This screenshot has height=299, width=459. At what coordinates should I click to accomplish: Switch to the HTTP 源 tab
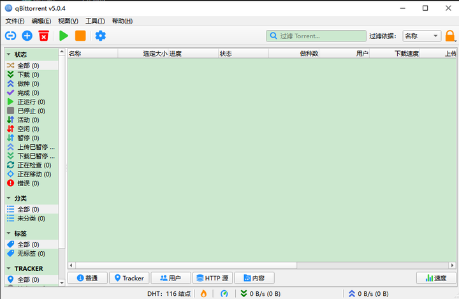(212, 278)
